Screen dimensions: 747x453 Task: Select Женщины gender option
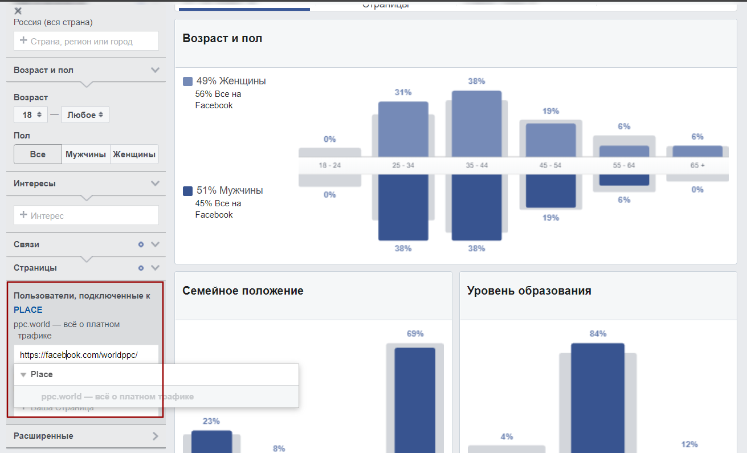coord(134,154)
